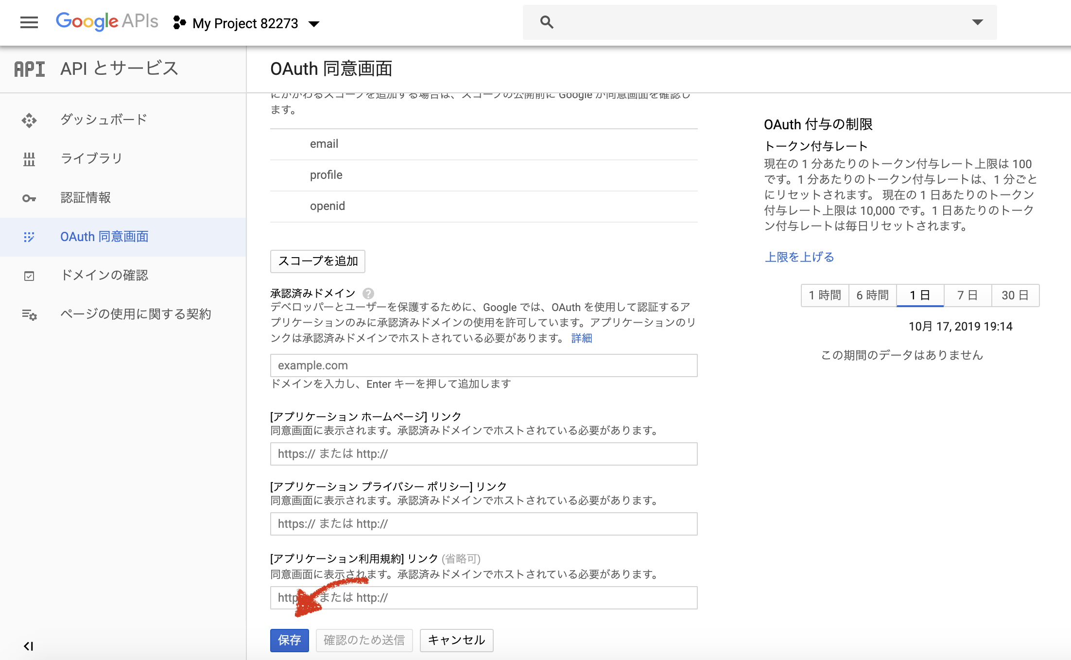Switch to the 7日 time range
The height and width of the screenshot is (660, 1071).
click(967, 295)
